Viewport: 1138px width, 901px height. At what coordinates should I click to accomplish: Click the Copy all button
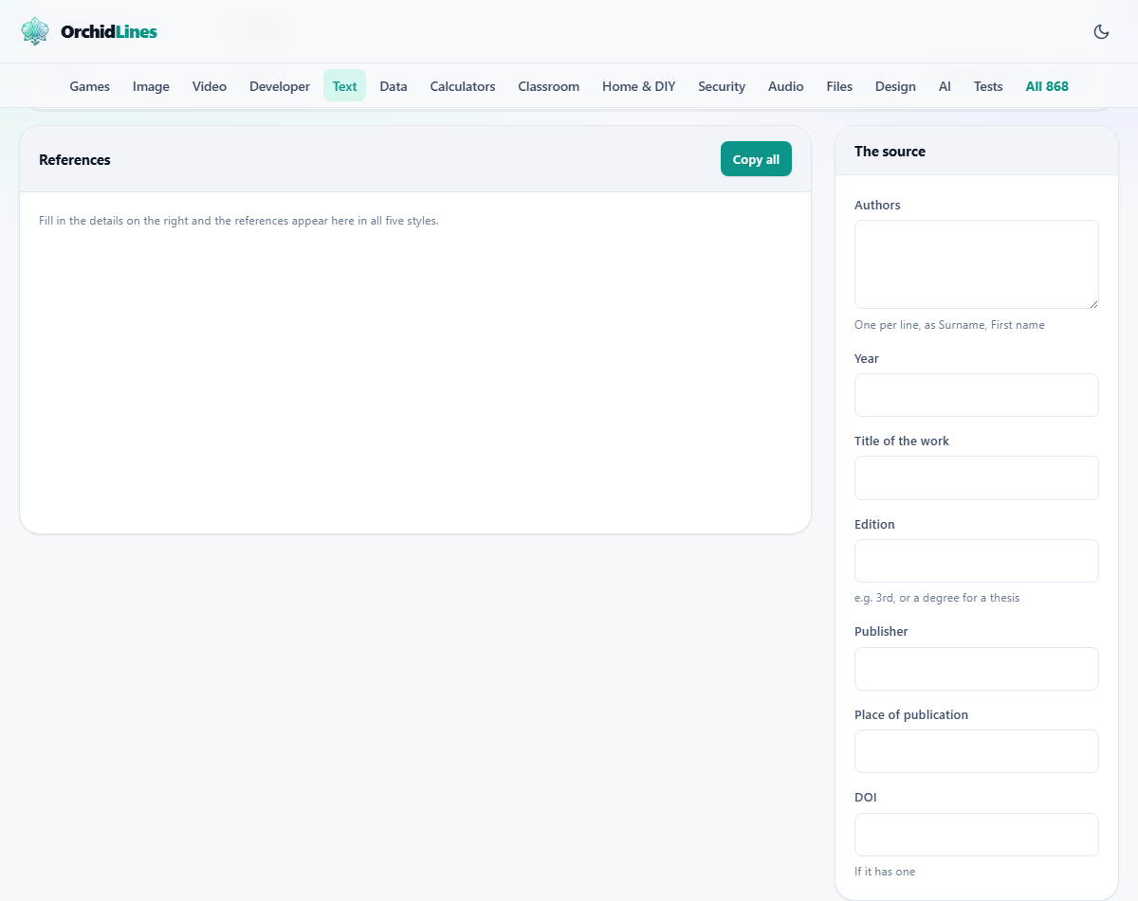click(x=756, y=159)
